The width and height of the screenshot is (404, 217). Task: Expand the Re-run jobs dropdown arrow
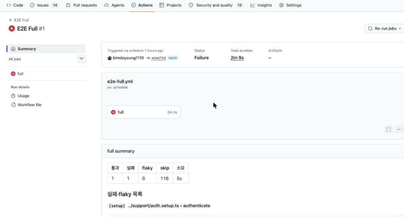400,28
